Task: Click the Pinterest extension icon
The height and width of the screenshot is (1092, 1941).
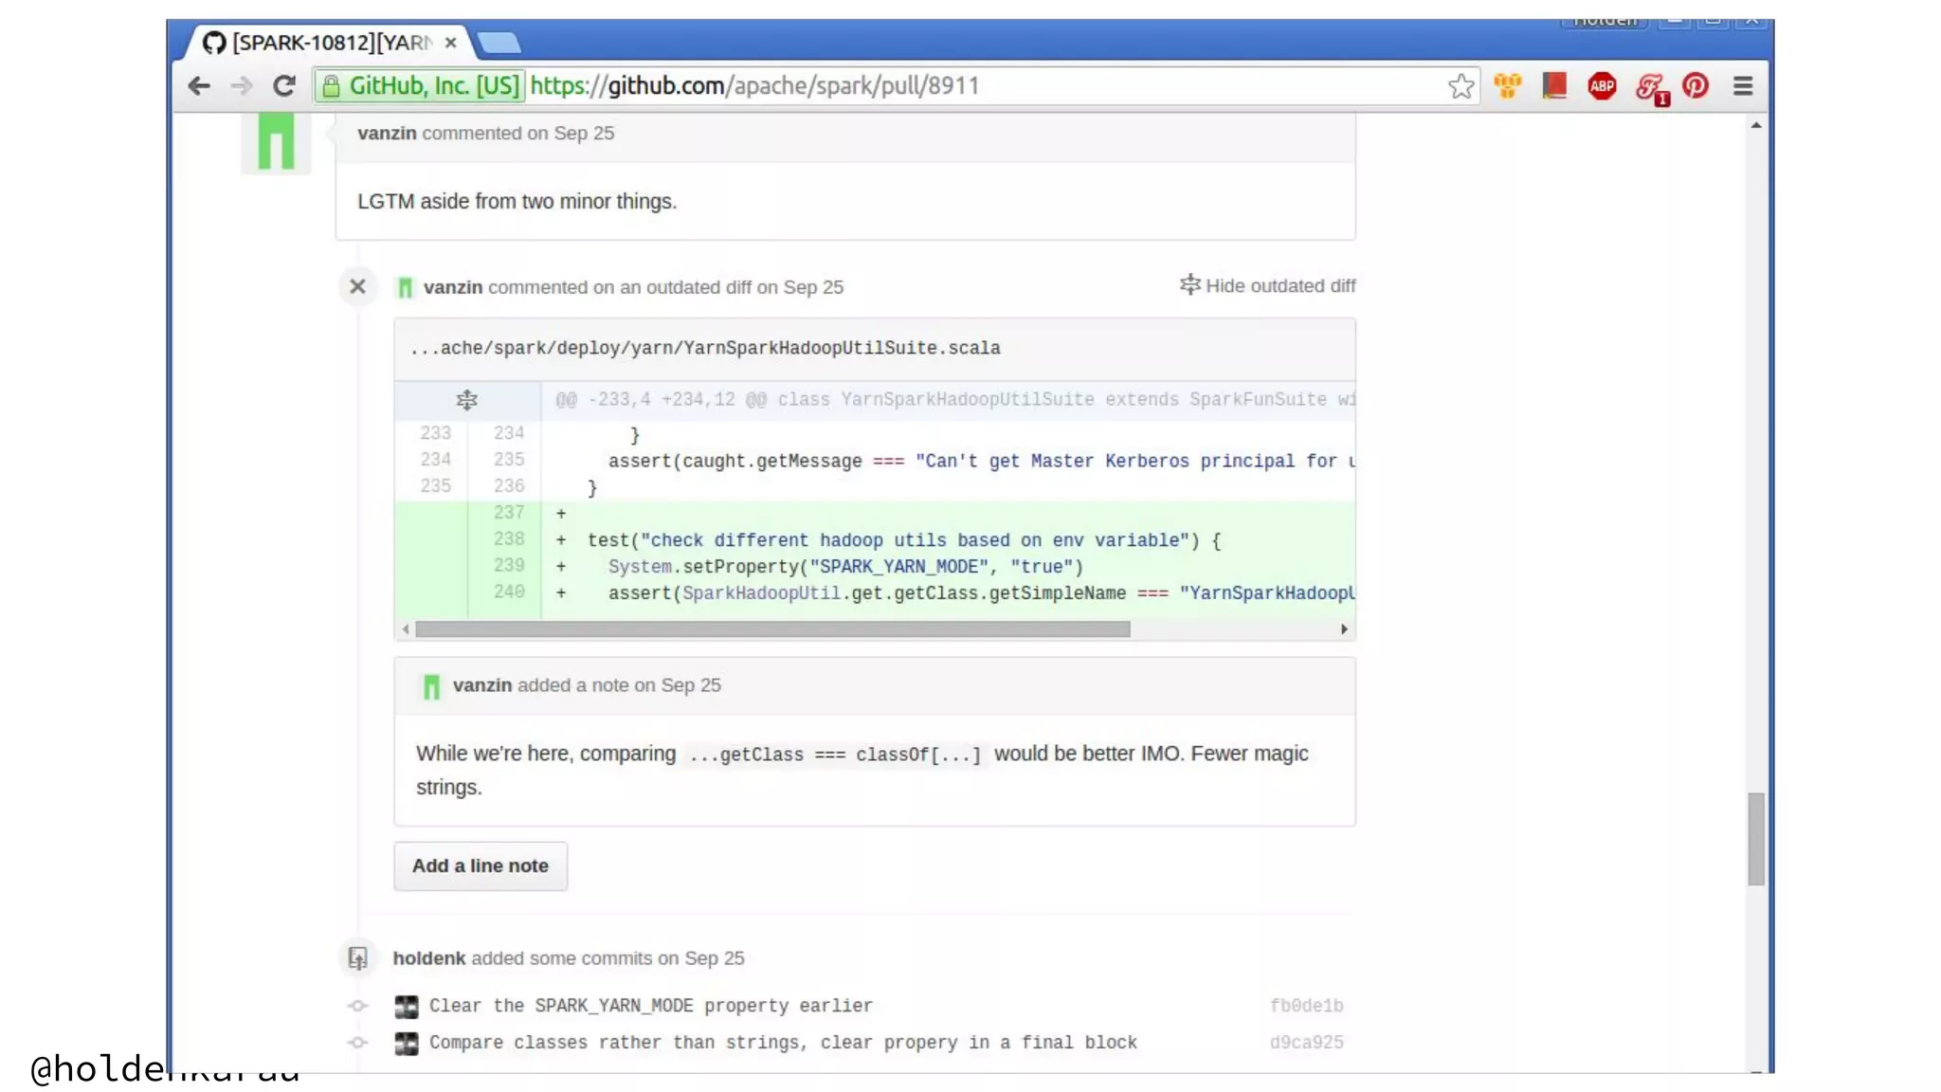Action: pyautogui.click(x=1696, y=86)
